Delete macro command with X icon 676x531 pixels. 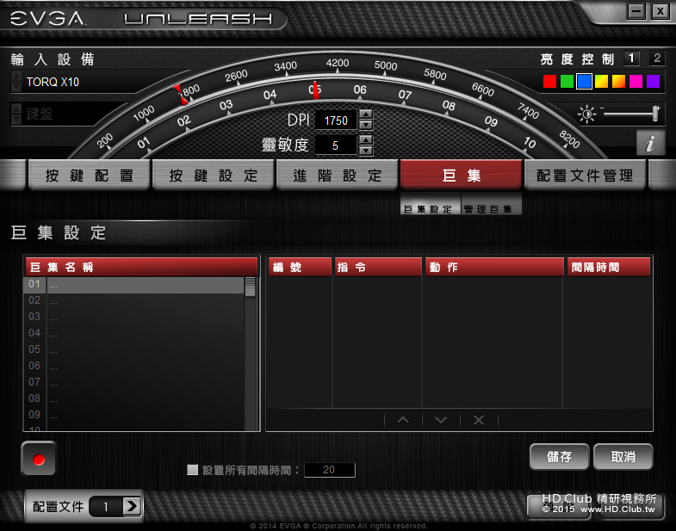479,420
